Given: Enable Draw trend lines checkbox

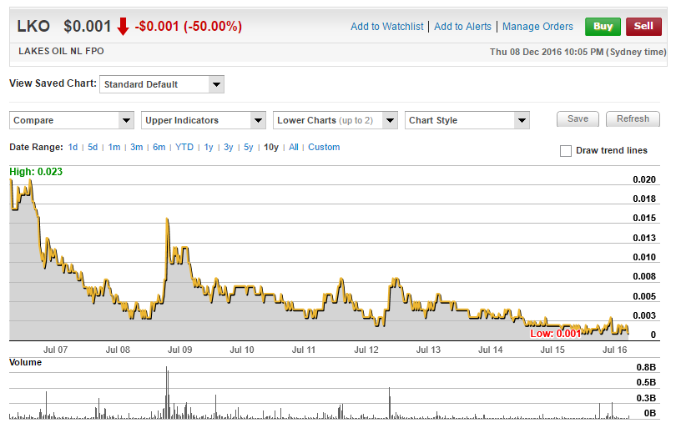Looking at the screenshot, I should point(566,151).
